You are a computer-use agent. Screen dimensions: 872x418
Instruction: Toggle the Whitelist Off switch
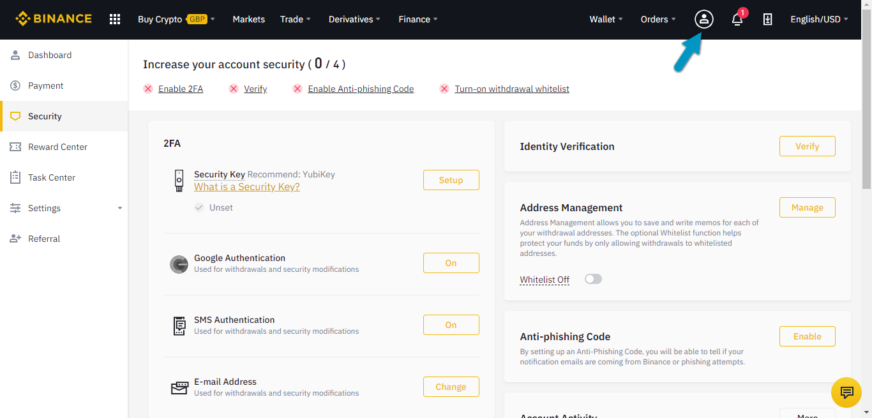click(593, 279)
